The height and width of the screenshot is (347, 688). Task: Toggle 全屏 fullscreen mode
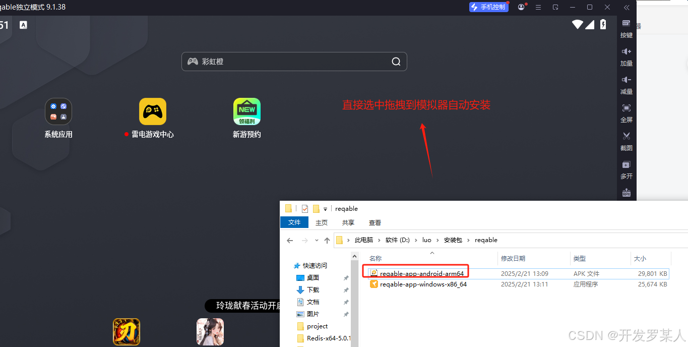tap(627, 113)
